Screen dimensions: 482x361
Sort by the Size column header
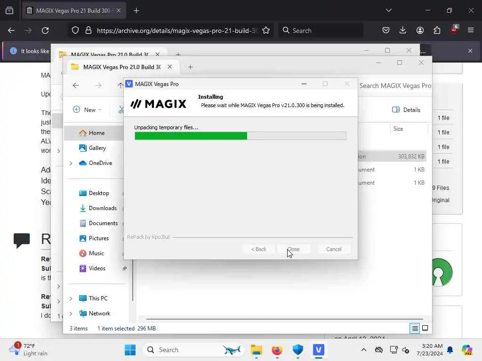(409, 129)
